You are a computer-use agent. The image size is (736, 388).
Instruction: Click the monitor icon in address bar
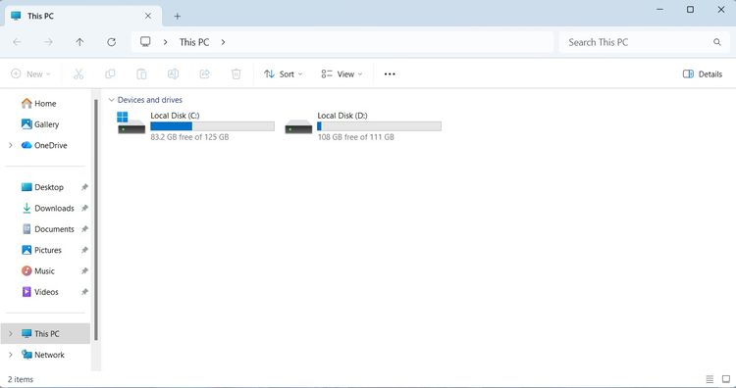(x=145, y=42)
